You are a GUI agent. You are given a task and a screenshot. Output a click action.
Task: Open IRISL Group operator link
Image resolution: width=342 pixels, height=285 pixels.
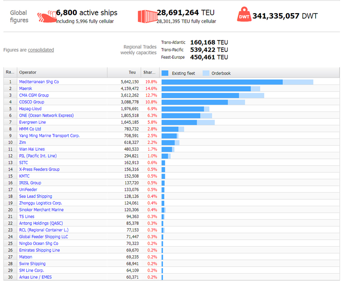click(x=30, y=183)
